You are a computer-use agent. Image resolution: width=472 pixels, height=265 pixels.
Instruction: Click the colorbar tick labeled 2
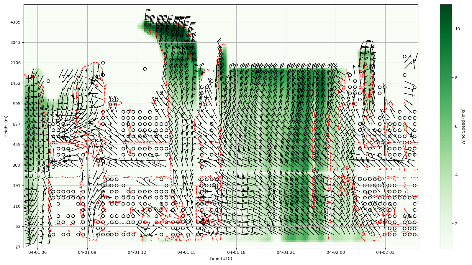[x=456, y=224]
